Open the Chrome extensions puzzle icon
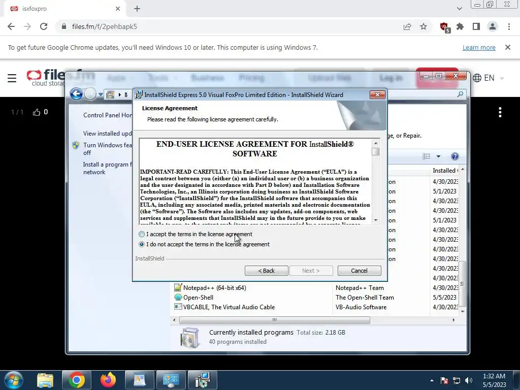Screen dimensions: 520x390 click(460, 26)
